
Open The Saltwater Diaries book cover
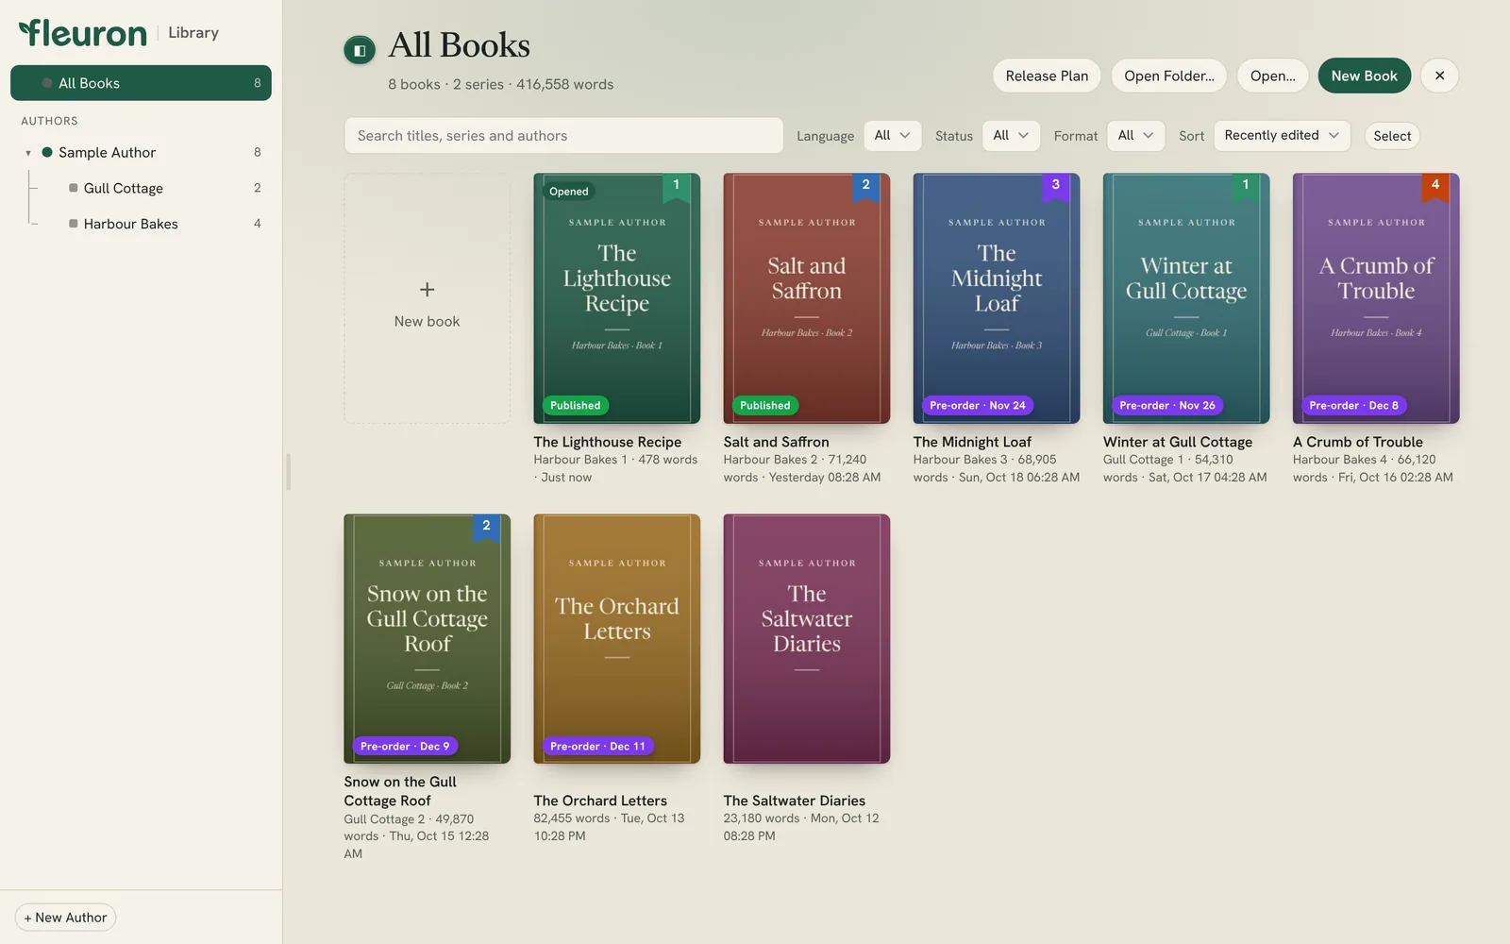pyautogui.click(x=806, y=638)
